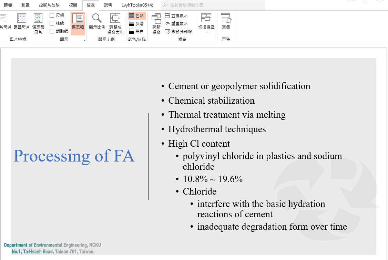Cascade windows (重疊顯示)
This screenshot has width=388, height=260.
pos(176,23)
